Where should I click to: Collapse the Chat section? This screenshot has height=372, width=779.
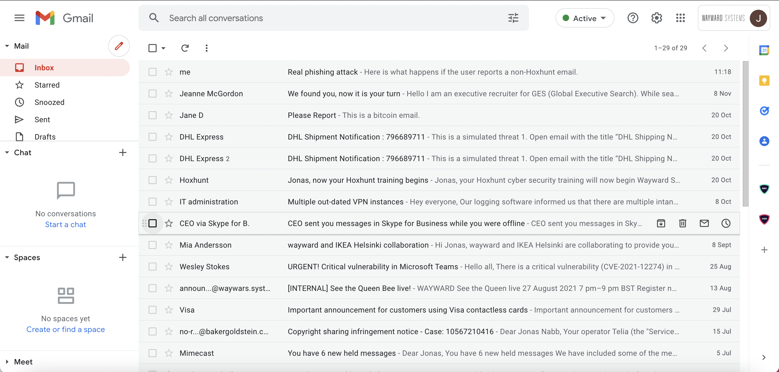(7, 152)
